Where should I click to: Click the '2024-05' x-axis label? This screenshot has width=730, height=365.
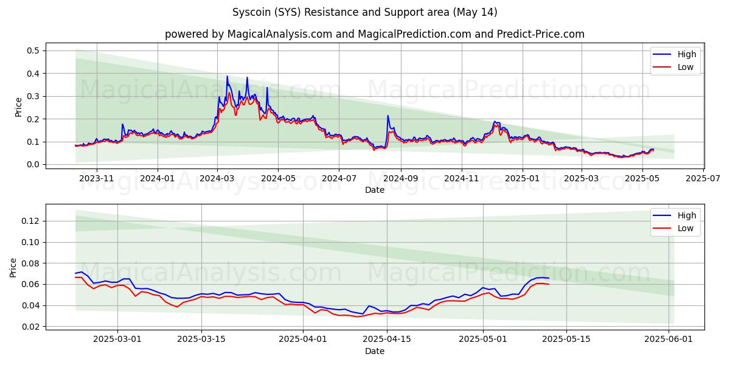pyautogui.click(x=278, y=179)
